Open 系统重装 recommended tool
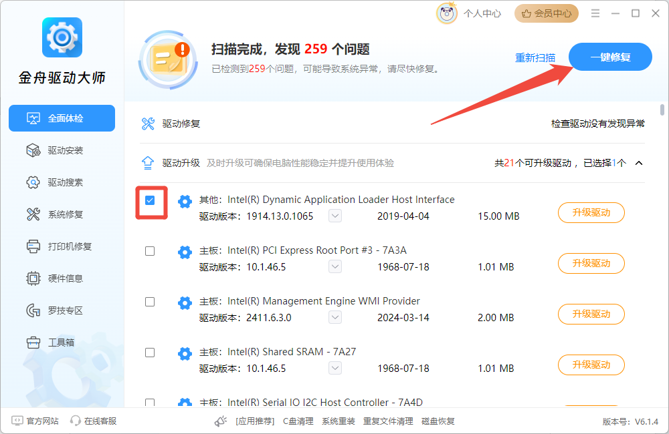Screen dimensions: 669x434 coord(339,421)
